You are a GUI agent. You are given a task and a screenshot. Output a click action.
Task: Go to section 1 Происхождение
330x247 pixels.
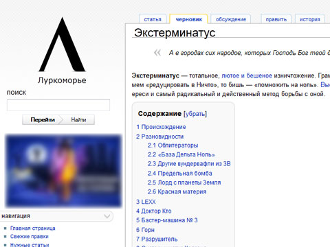(161, 127)
